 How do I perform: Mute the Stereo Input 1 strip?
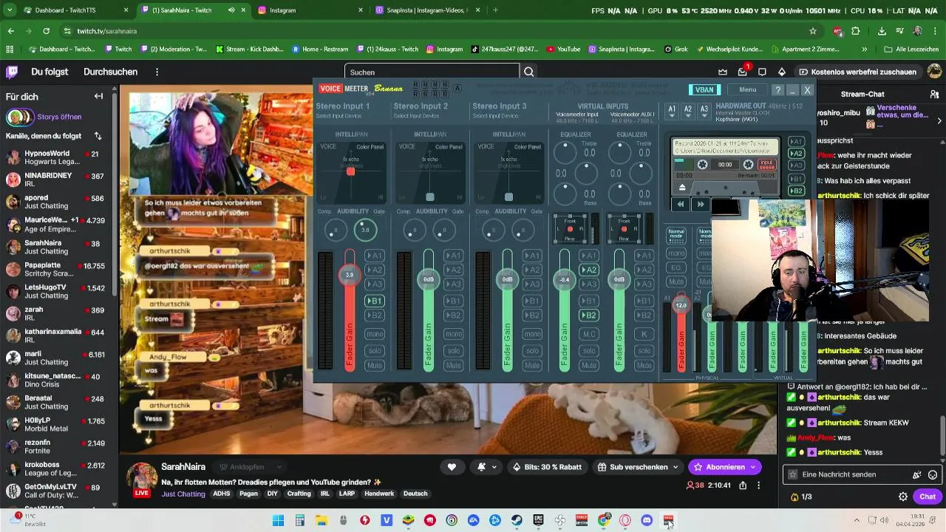tap(375, 366)
